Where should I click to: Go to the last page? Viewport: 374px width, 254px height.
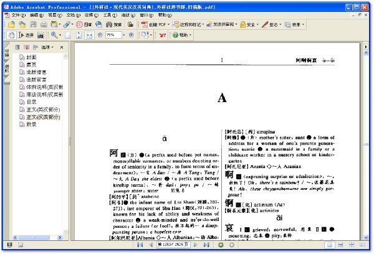tap(206, 245)
